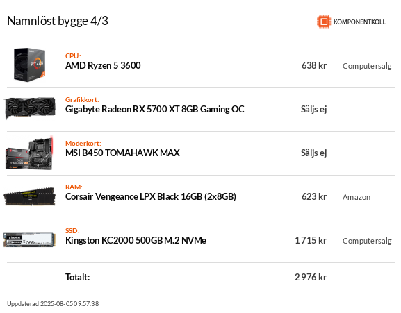401x313 pixels.
Task: Click the KOMPONENTKOLL brand text
Action: click(359, 22)
